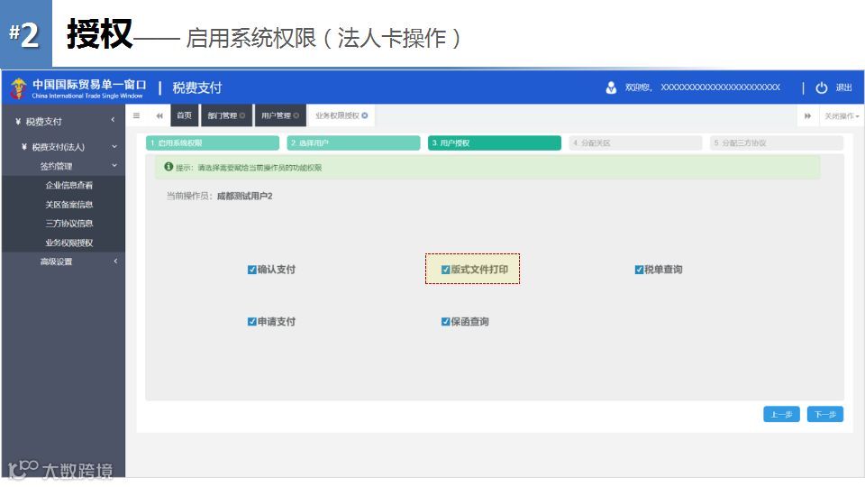Viewport: 865px width, 487px height.
Task: Close the 业务权限授权 tab
Action: pyautogui.click(x=365, y=115)
